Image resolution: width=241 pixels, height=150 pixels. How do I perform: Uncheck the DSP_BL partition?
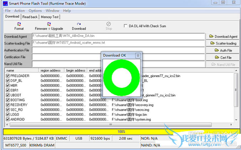click(7, 81)
